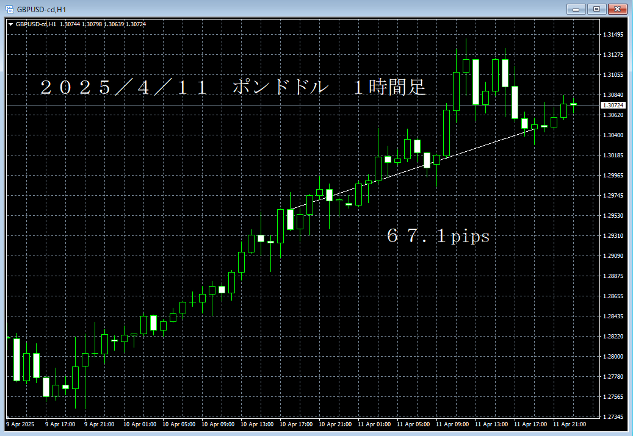Minimize the GBPUSD chart window

576,9
